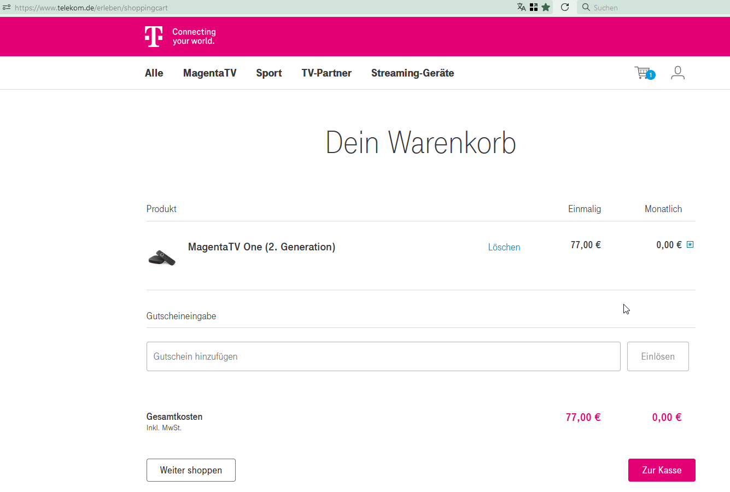The image size is (730, 492).
Task: Click the Einmalig column header
Action: [585, 209]
